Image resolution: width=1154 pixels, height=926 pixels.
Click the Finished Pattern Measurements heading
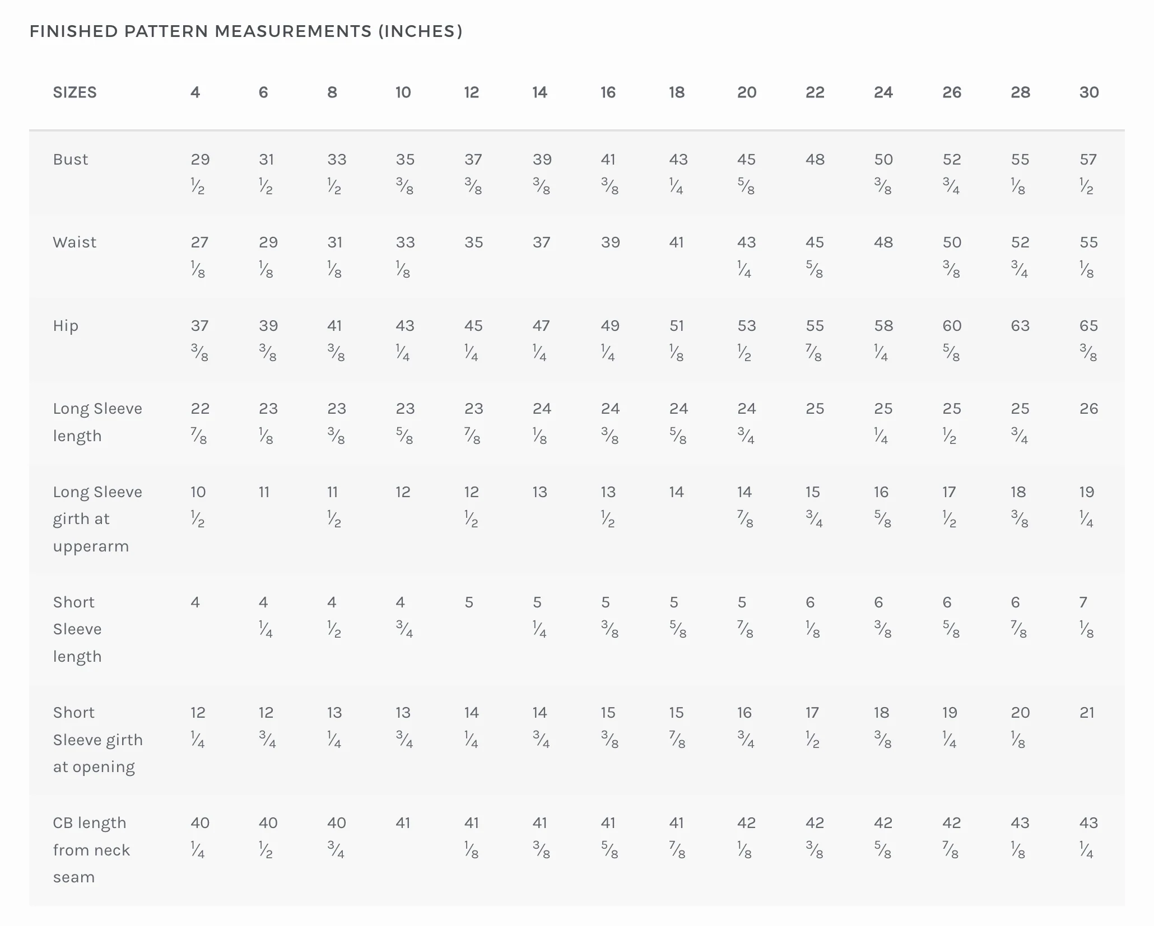pyautogui.click(x=246, y=31)
